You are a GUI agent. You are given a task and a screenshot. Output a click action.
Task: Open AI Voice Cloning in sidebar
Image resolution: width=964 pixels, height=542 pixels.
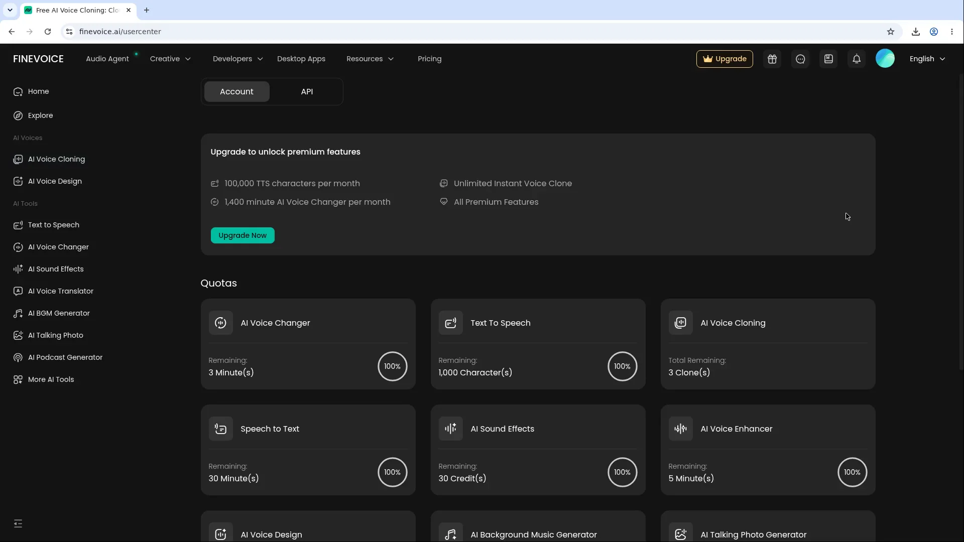(49, 159)
